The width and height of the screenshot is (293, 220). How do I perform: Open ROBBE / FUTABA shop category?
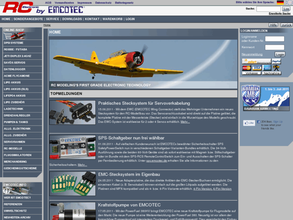tap(23, 49)
